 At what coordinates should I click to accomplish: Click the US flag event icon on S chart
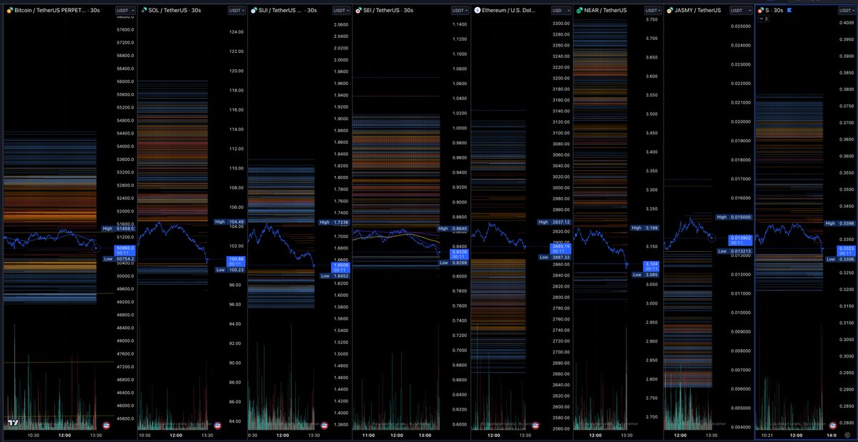(834, 425)
